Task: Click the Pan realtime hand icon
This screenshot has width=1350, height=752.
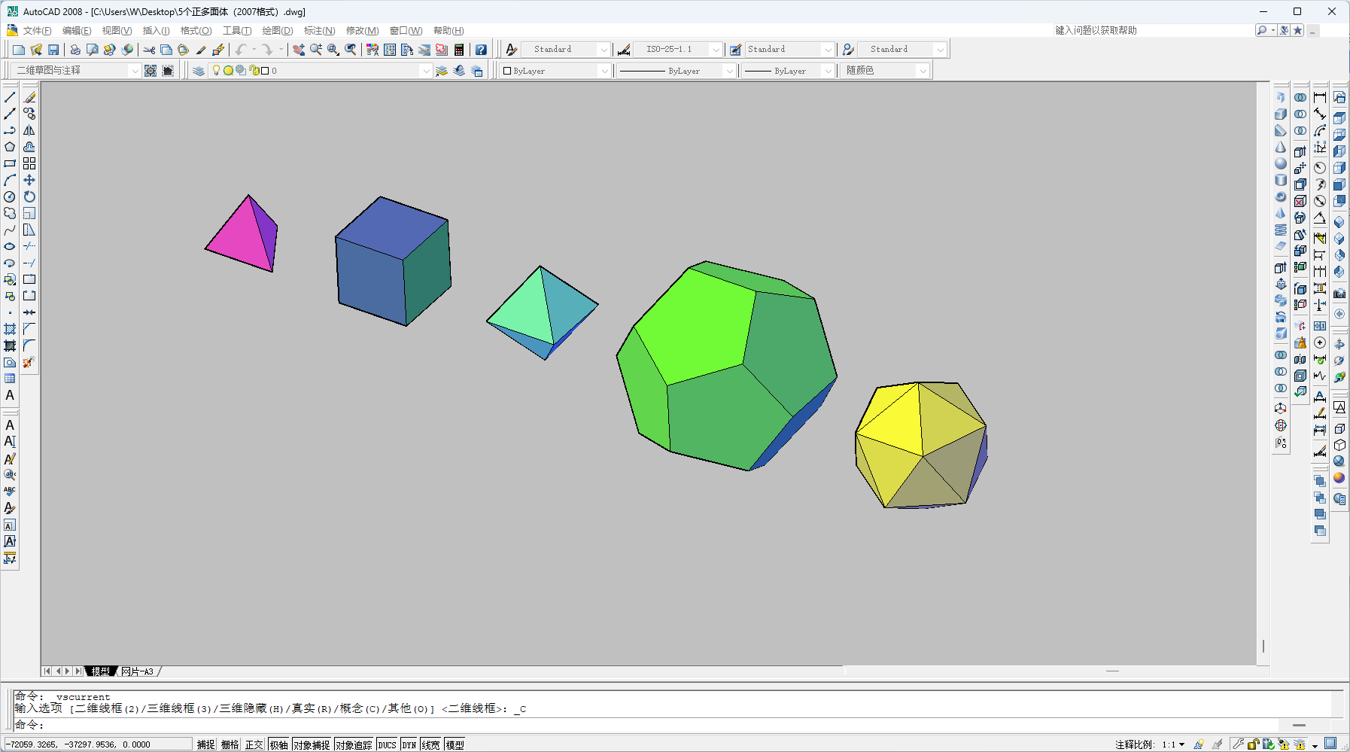Action: [x=299, y=50]
